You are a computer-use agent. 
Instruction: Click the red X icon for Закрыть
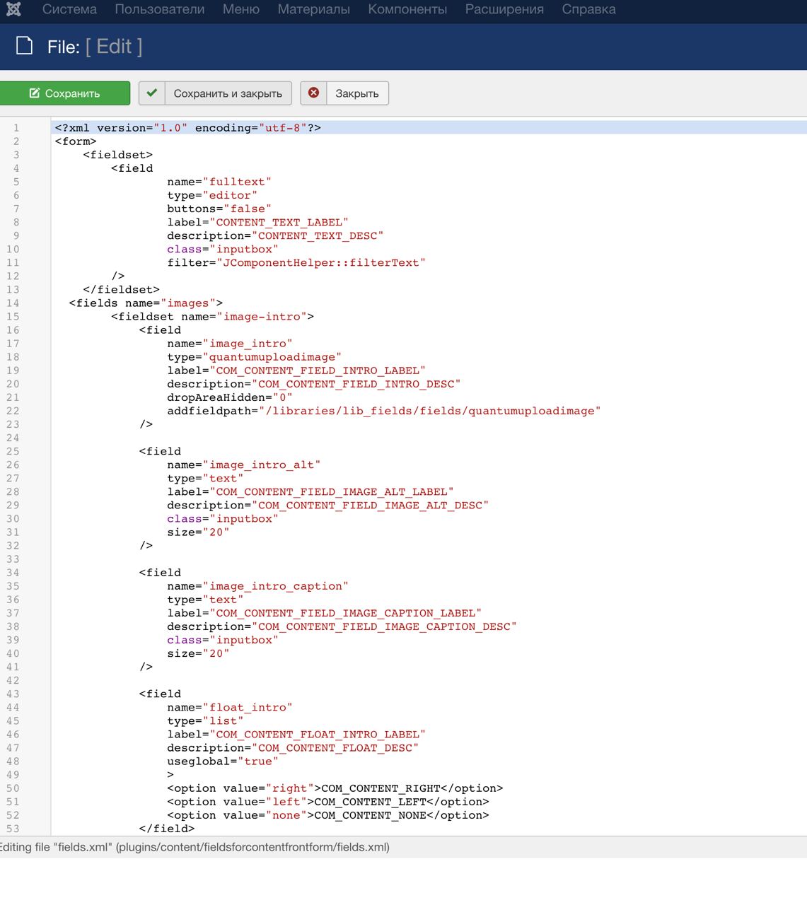pos(313,93)
